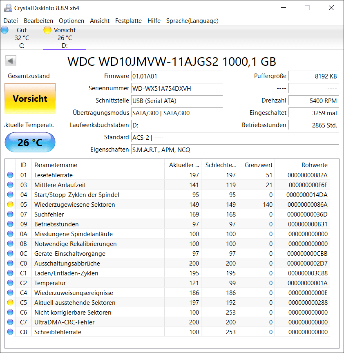
Task: Click status dot for Start/Stopp-Zyklen der Spindel
Action: 10,194
